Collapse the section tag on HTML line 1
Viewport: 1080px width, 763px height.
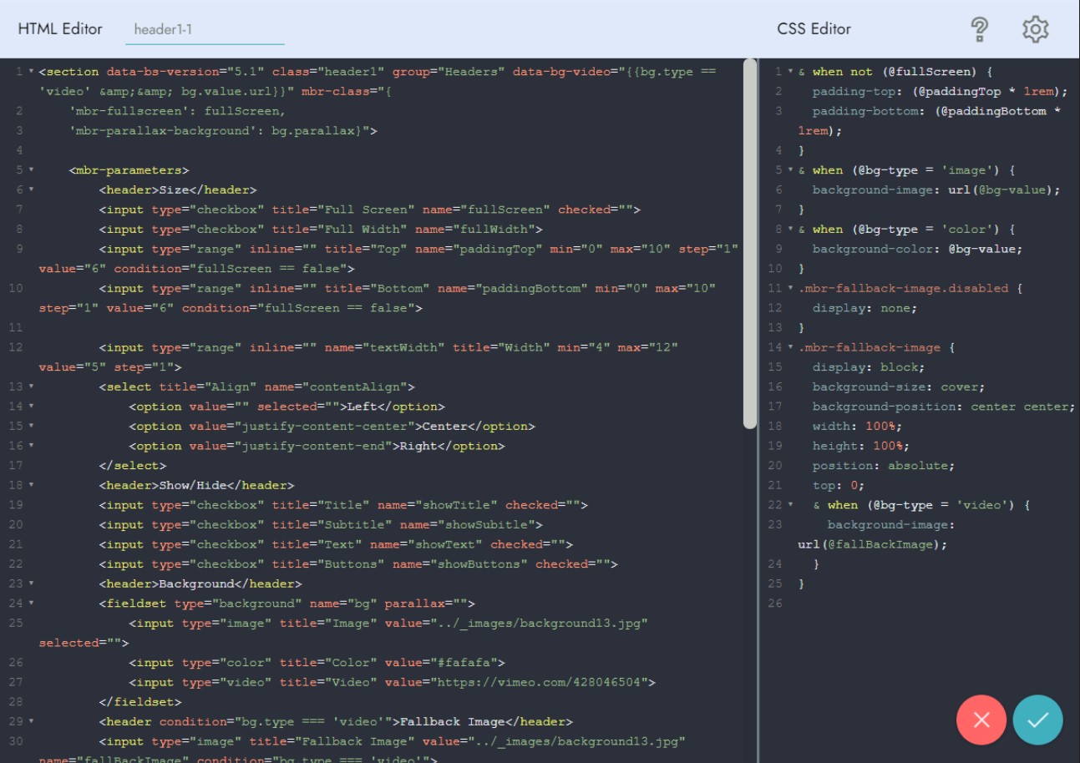pos(31,72)
